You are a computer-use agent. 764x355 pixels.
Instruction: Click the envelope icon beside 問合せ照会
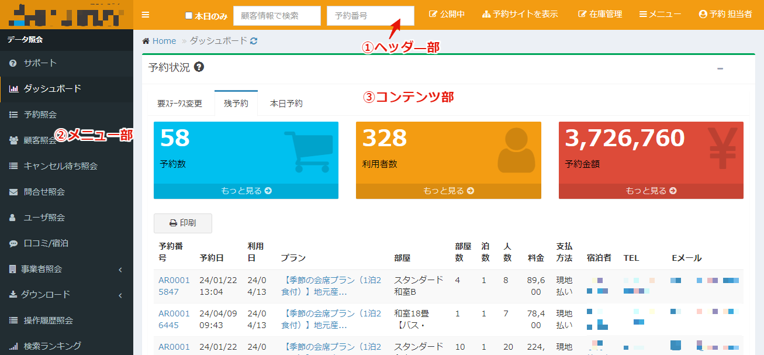pos(13,192)
